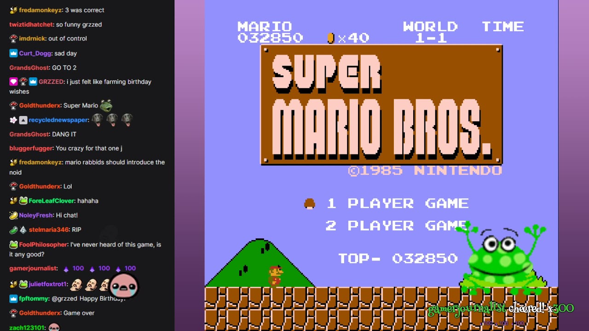Open bluggerfugger's username in chat

[x=31, y=148]
